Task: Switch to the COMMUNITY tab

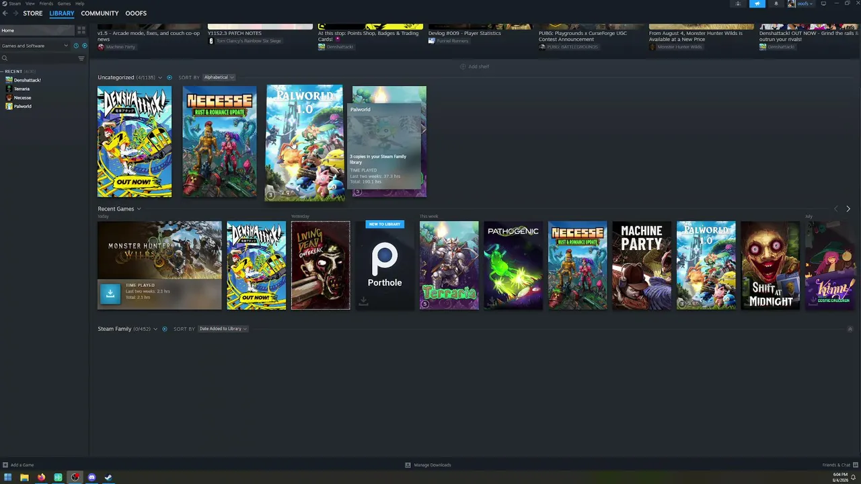Action: [100, 13]
